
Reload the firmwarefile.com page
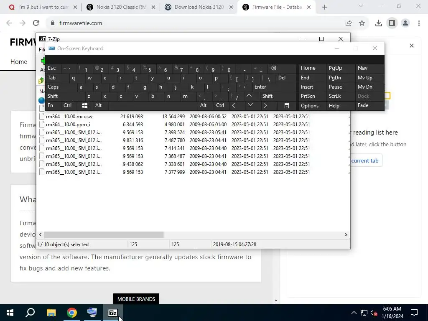point(36,23)
